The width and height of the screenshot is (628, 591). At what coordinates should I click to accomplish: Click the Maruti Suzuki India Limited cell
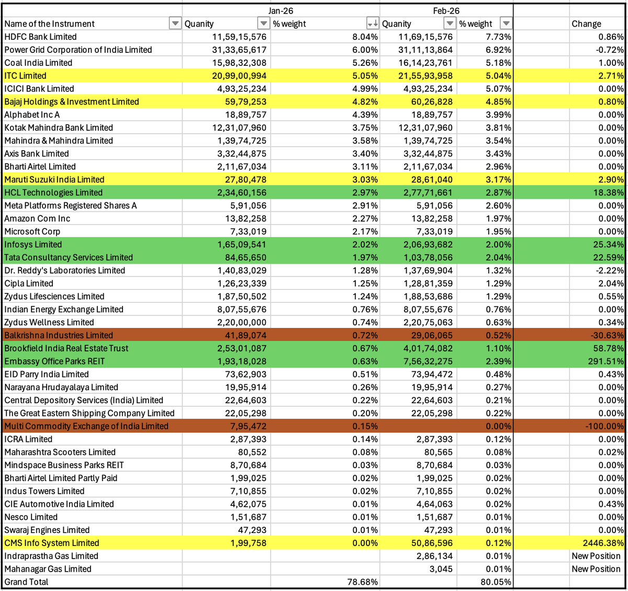(x=92, y=179)
